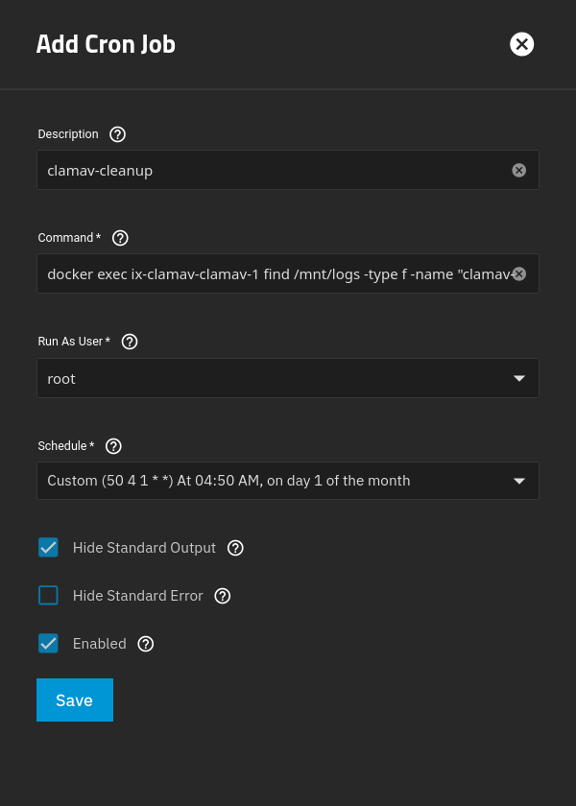Viewport: 576px width, 806px height.
Task: Open the Custom schedule selection box
Action: click(269, 481)
